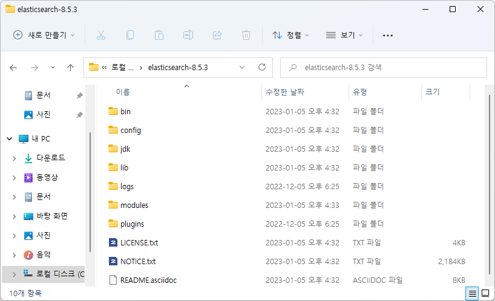Open the 정렬 sort dropdown

pyautogui.click(x=290, y=35)
